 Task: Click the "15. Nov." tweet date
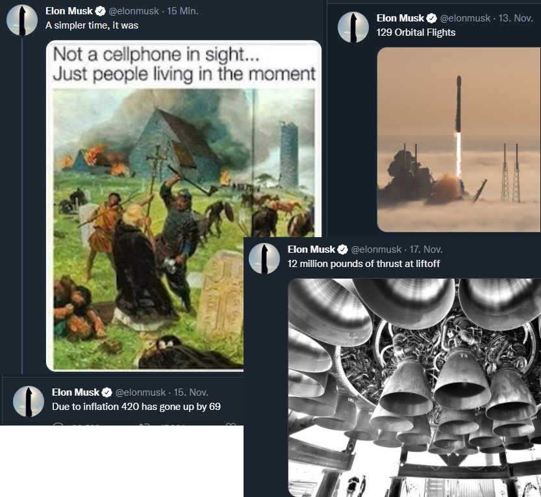pyautogui.click(x=190, y=392)
